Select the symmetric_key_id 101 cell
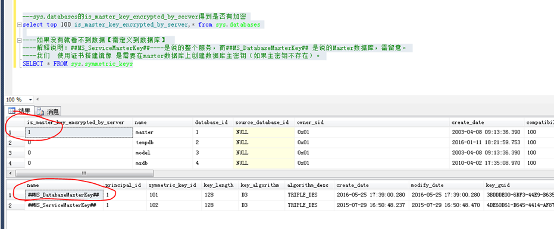The height and width of the screenshot is (229, 554). [174, 195]
